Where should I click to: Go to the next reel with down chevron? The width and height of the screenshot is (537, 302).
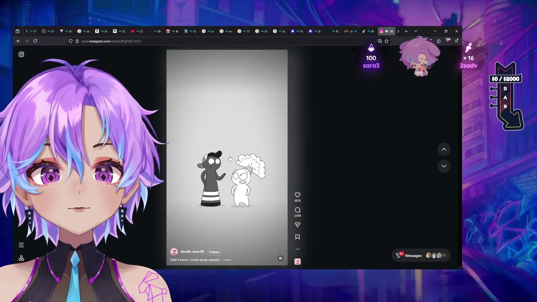coord(444,166)
